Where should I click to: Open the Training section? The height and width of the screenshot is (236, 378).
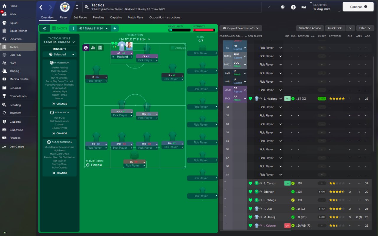point(14,71)
